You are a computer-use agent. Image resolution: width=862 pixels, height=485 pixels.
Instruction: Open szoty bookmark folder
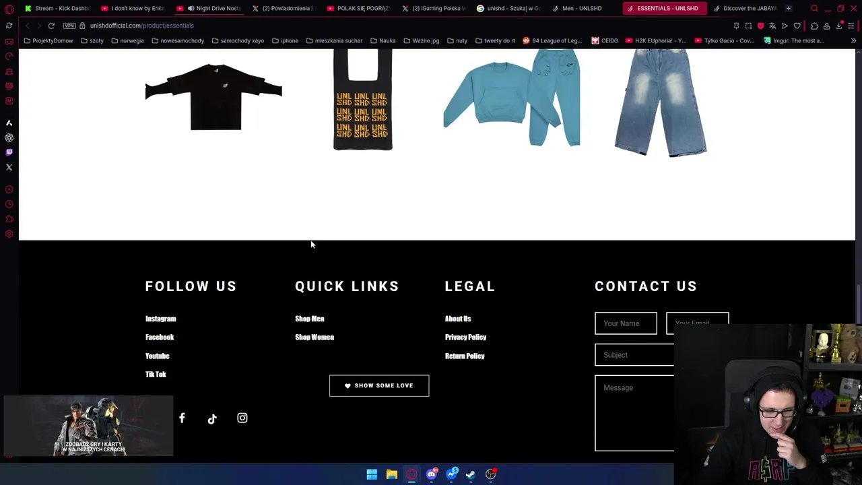[92, 40]
